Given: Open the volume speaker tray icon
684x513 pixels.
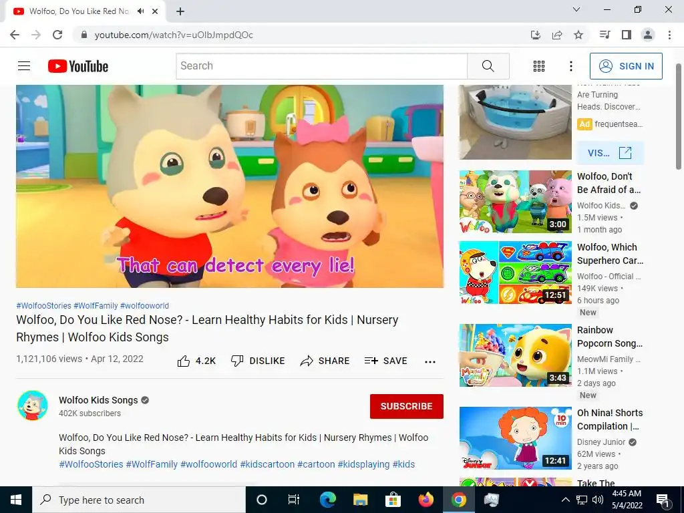Looking at the screenshot, I should tap(598, 500).
